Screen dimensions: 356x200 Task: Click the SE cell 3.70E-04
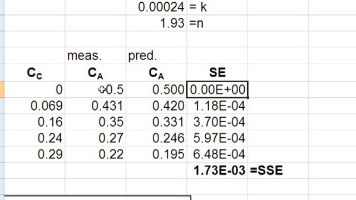[x=217, y=122]
